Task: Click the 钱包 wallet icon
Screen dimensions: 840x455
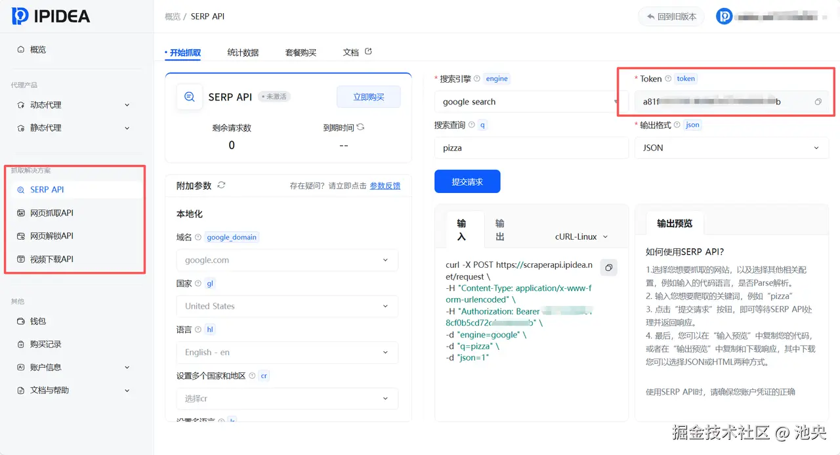Action: tap(21, 322)
